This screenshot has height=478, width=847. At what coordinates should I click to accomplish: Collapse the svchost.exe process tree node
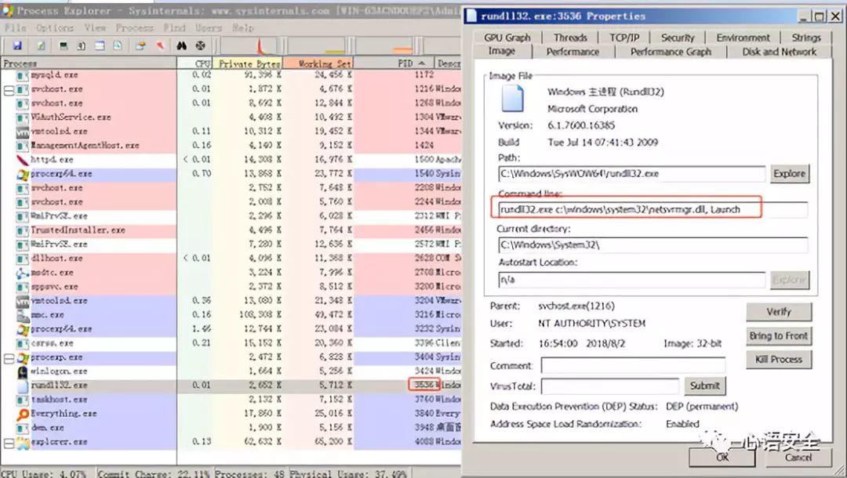coord(9,89)
